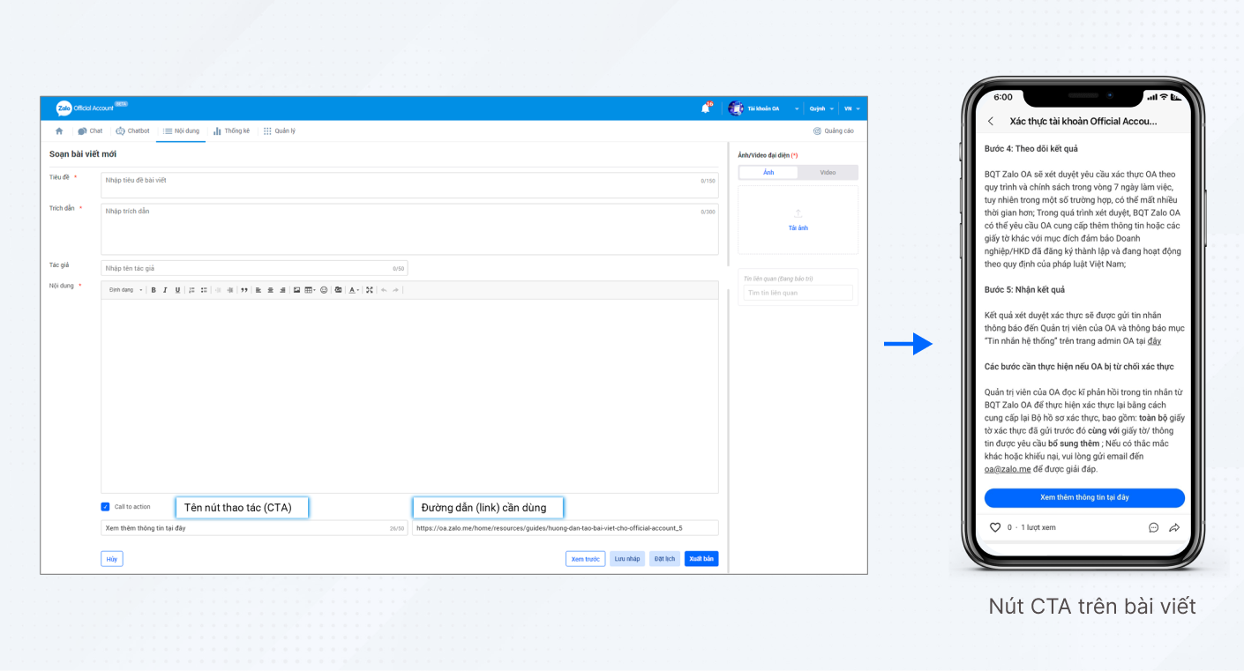Open the Thống kê tab
Viewport: 1244px width, 671px height.
pyautogui.click(x=231, y=131)
